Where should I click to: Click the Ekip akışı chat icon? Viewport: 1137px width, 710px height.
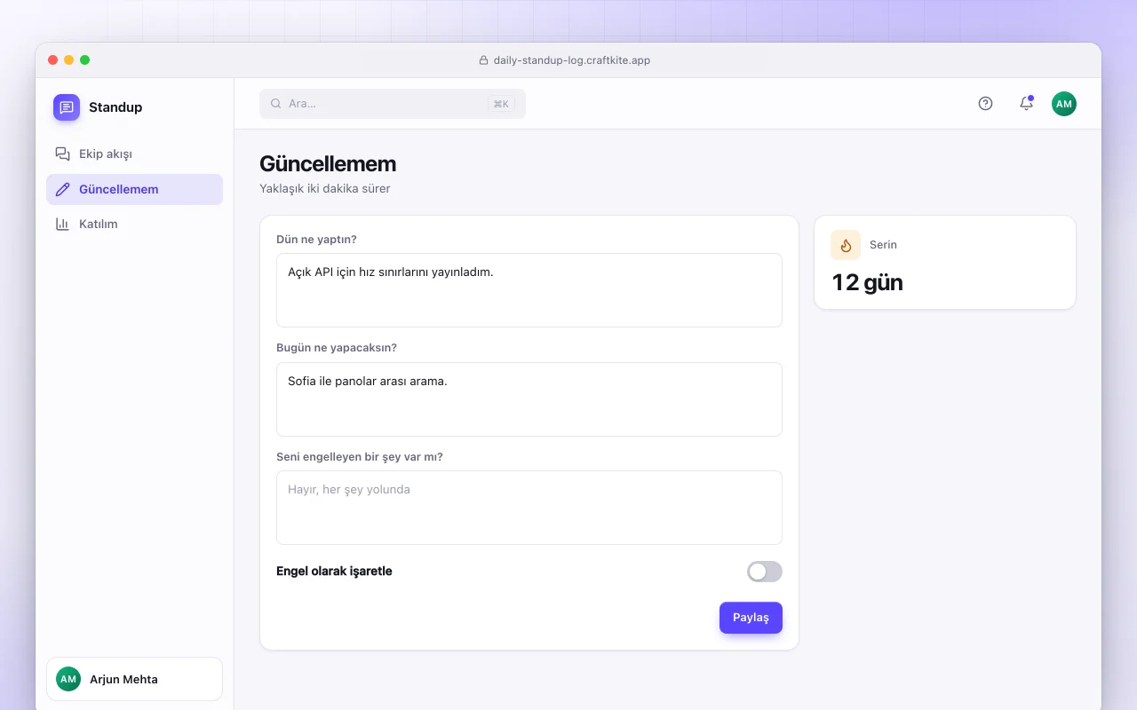[62, 154]
